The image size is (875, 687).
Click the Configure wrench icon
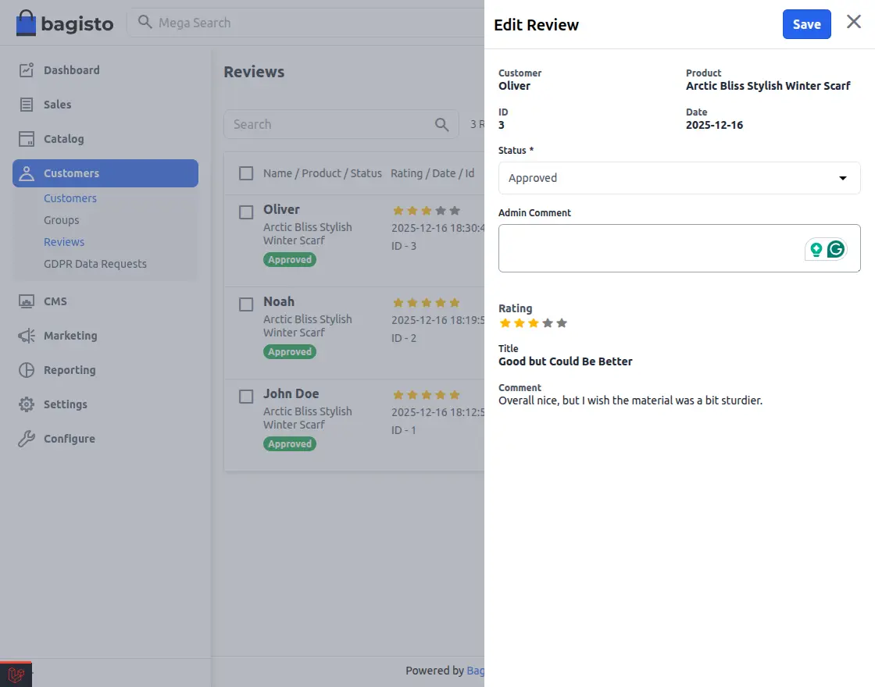point(26,438)
